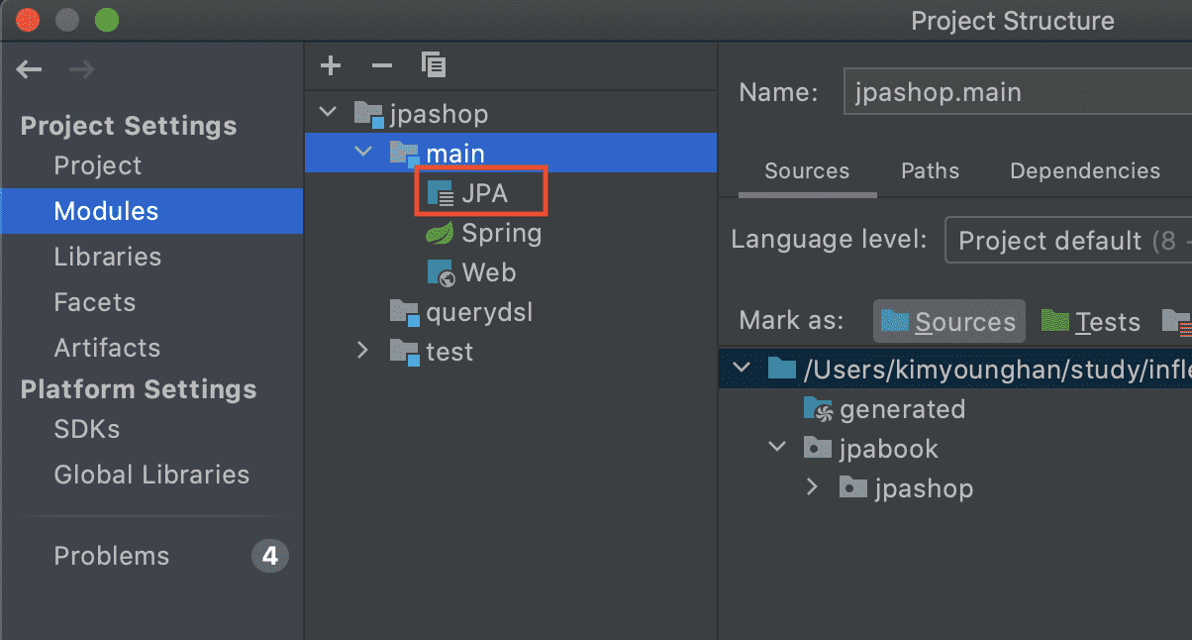Image resolution: width=1192 pixels, height=640 pixels.
Task: Select the JPA facet icon
Action: [441, 193]
